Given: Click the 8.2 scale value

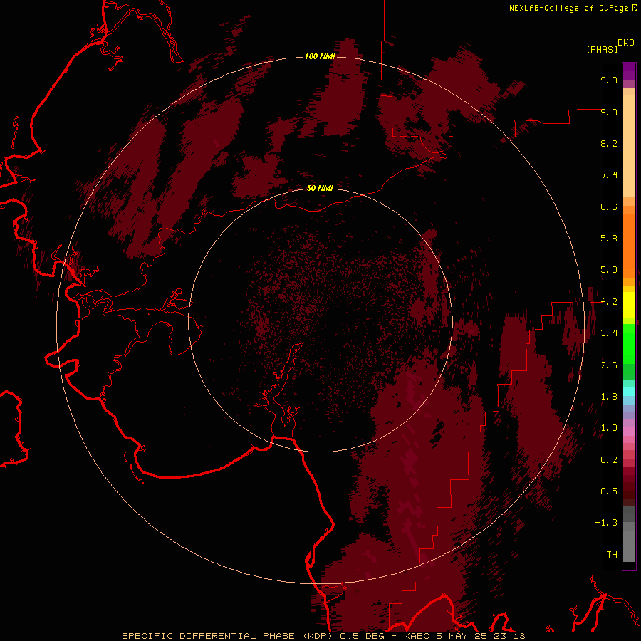Looking at the screenshot, I should pos(609,143).
